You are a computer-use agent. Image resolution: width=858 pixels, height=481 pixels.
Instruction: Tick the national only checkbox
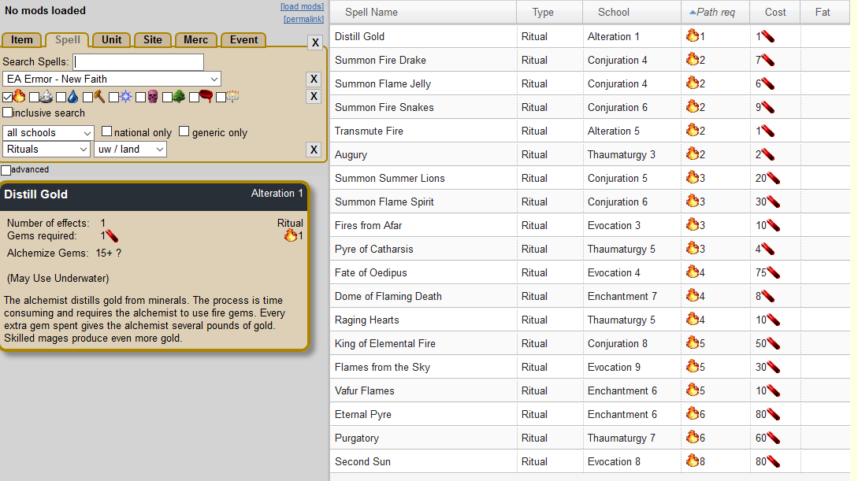(106, 131)
